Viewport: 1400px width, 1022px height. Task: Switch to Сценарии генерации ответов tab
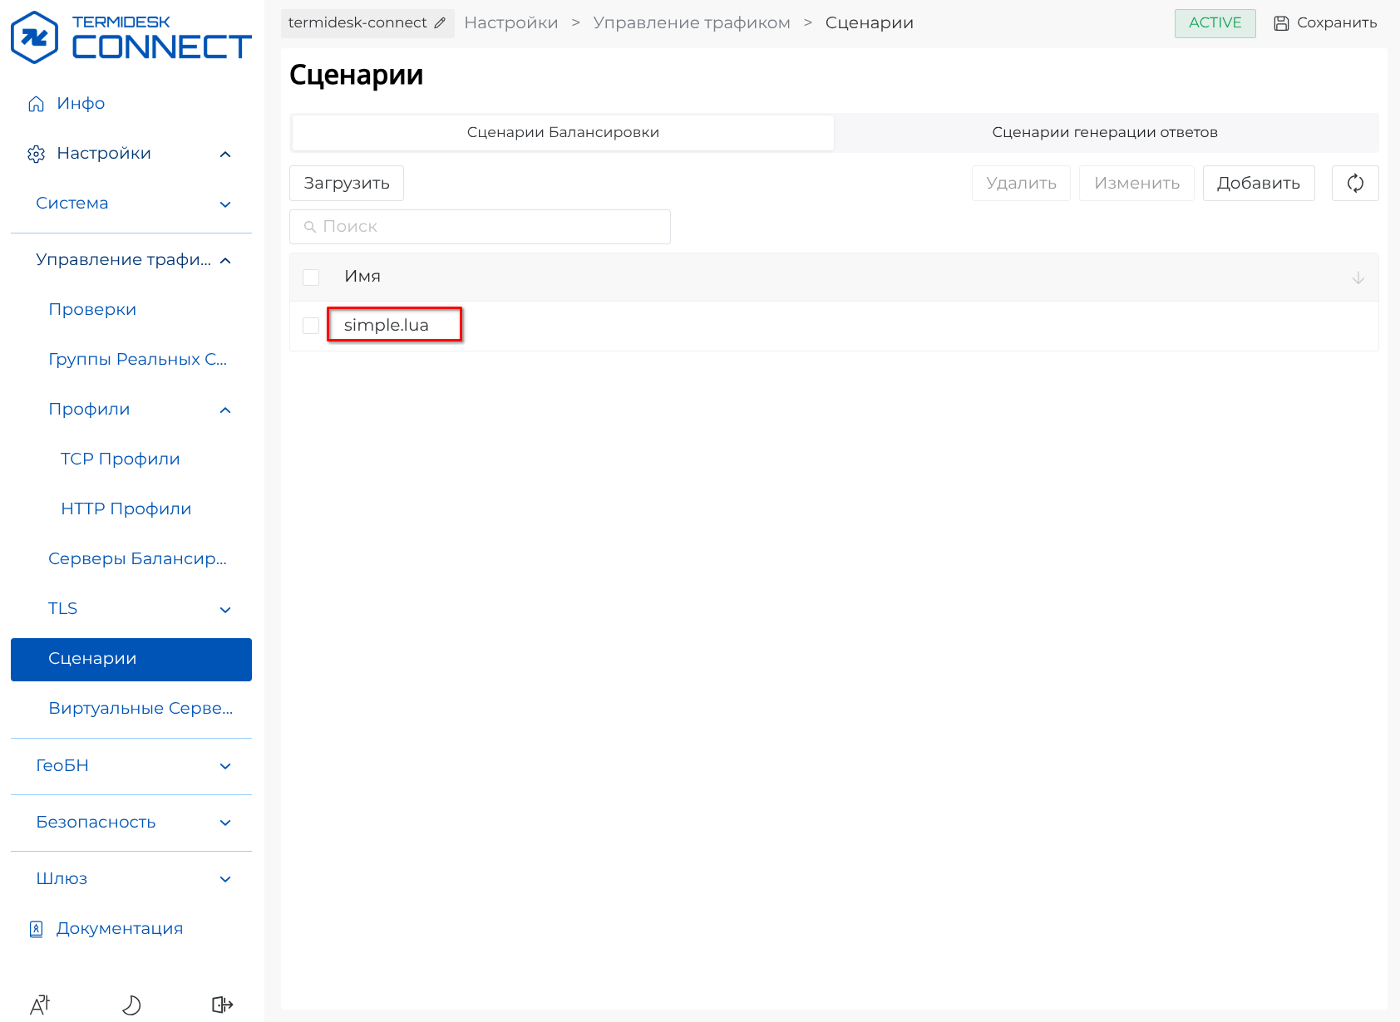coord(1105,133)
